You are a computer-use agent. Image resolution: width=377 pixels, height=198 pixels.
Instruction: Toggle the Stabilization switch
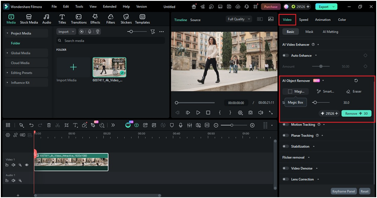(x=286, y=146)
